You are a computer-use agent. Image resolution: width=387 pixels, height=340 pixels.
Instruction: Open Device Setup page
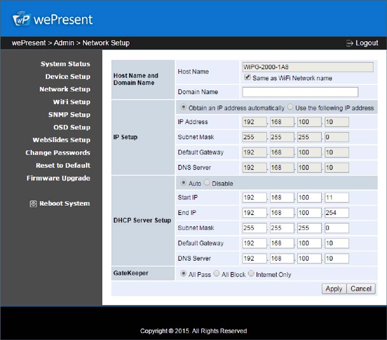pyautogui.click(x=68, y=77)
